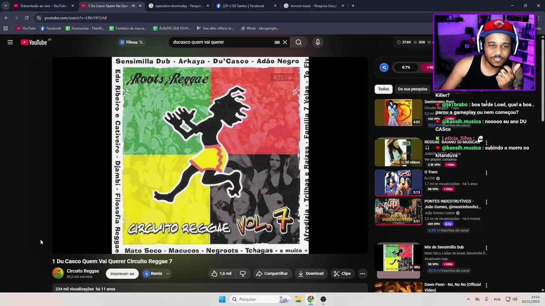Open Dawn Penn - No, No No video title
This screenshot has height=306, width=545.
pyautogui.click(x=452, y=287)
